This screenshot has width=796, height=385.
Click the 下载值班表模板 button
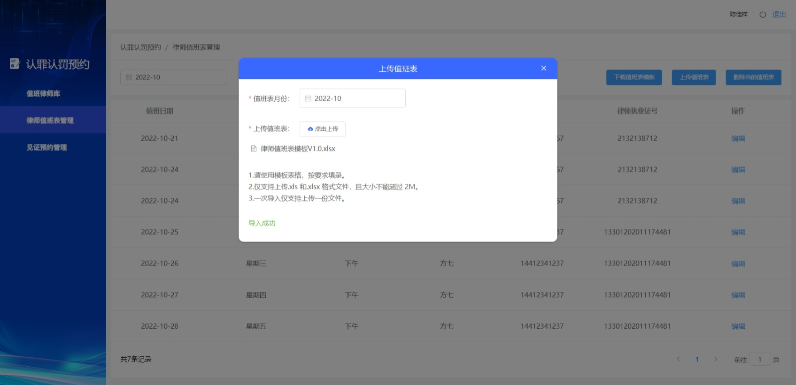[x=634, y=77]
